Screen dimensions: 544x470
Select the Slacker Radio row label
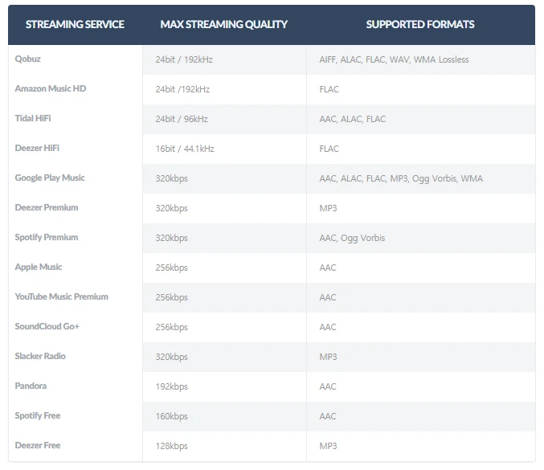pos(40,356)
